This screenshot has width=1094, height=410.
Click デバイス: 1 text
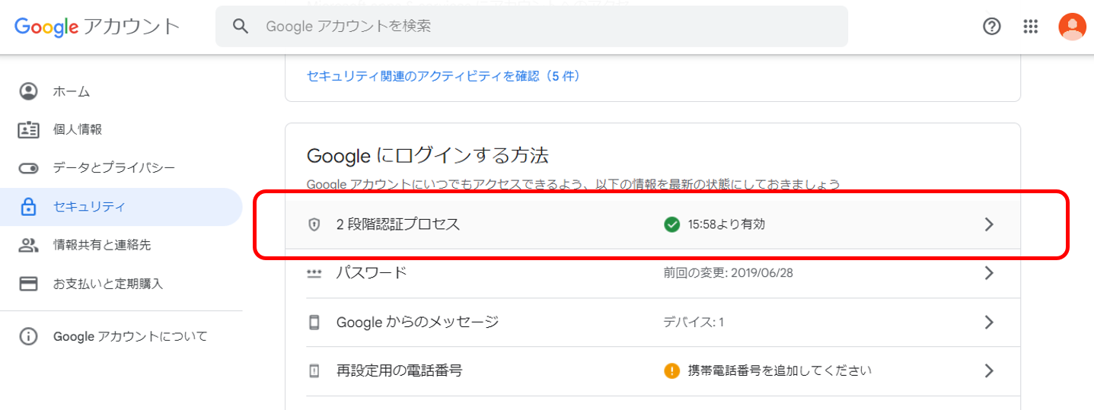pyautogui.click(x=694, y=323)
